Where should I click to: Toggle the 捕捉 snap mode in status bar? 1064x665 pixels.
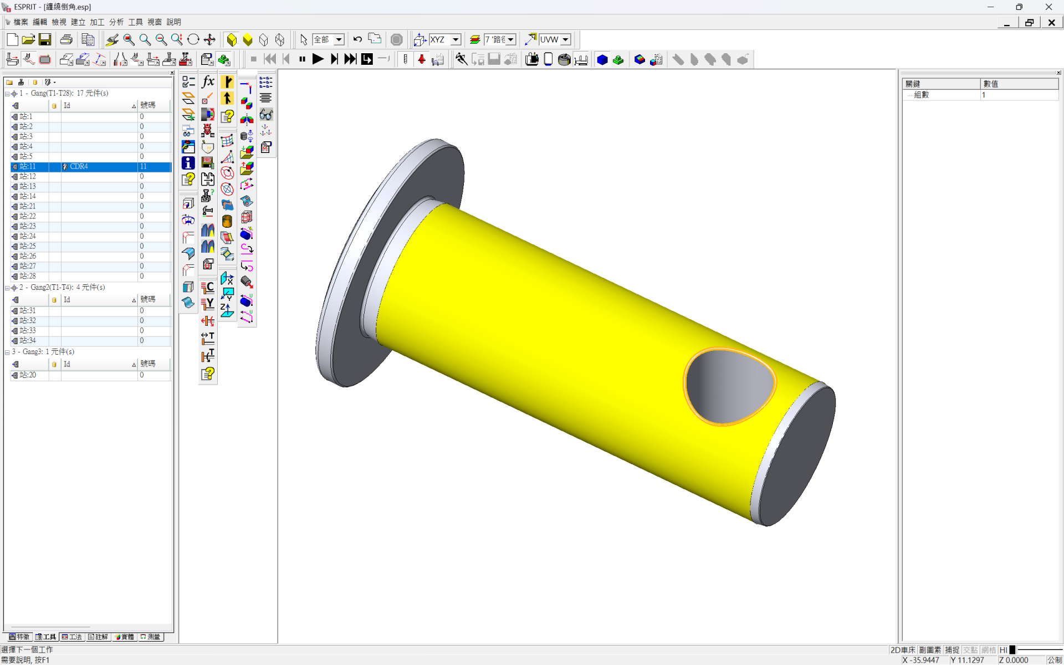pos(952,650)
